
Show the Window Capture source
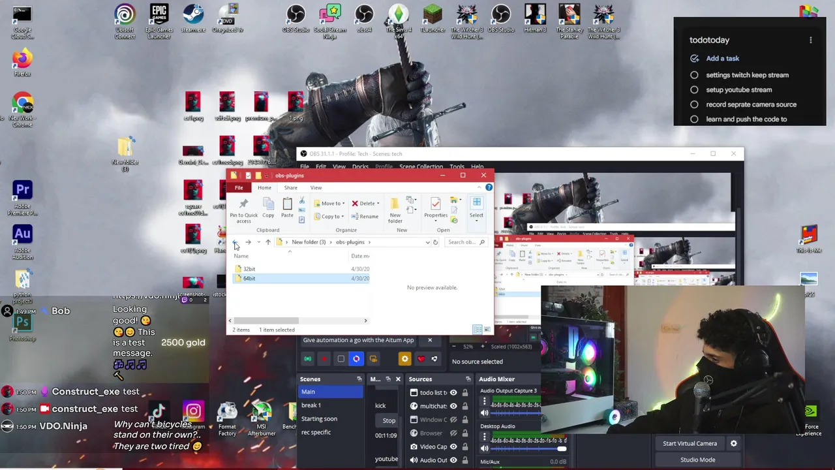click(453, 420)
